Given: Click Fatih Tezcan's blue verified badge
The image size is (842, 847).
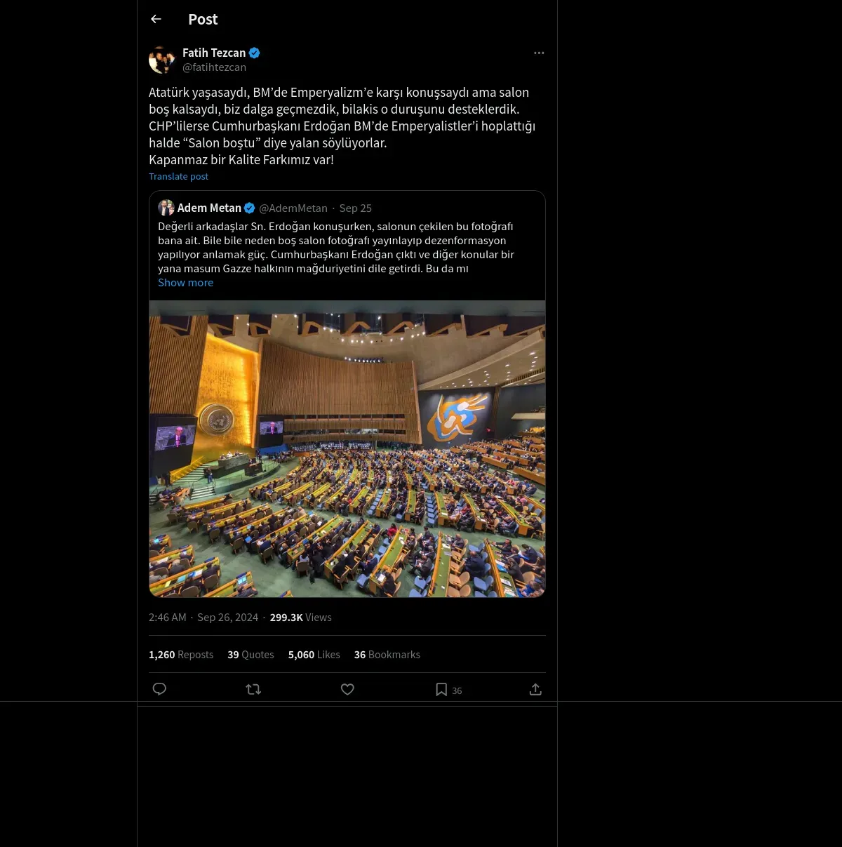Looking at the screenshot, I should (x=255, y=53).
